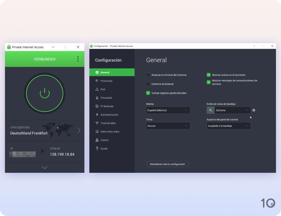The image size is (281, 216).
Task: Click Restablecer toda la configuración button
Action: point(168,164)
